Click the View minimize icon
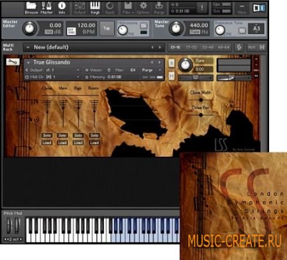Image resolution: width=287 pixels, height=260 pixels. click(242, 8)
